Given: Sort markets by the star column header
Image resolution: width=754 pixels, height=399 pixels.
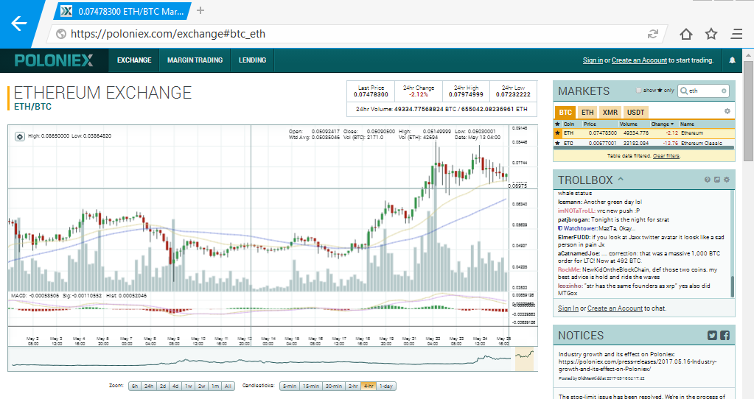Looking at the screenshot, I should click(558, 124).
